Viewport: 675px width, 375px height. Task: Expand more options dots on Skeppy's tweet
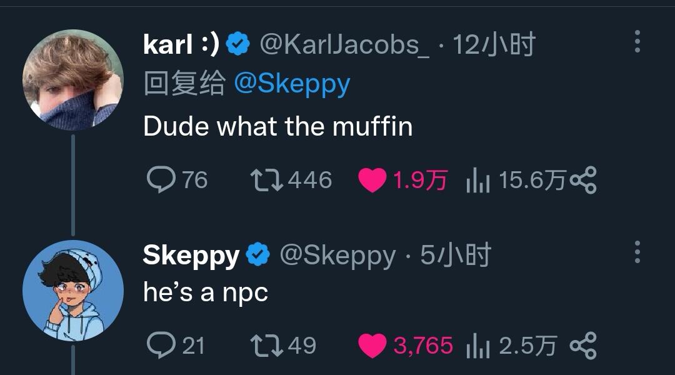637,252
